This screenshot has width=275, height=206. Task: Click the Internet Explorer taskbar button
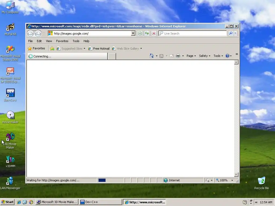tap(144, 202)
